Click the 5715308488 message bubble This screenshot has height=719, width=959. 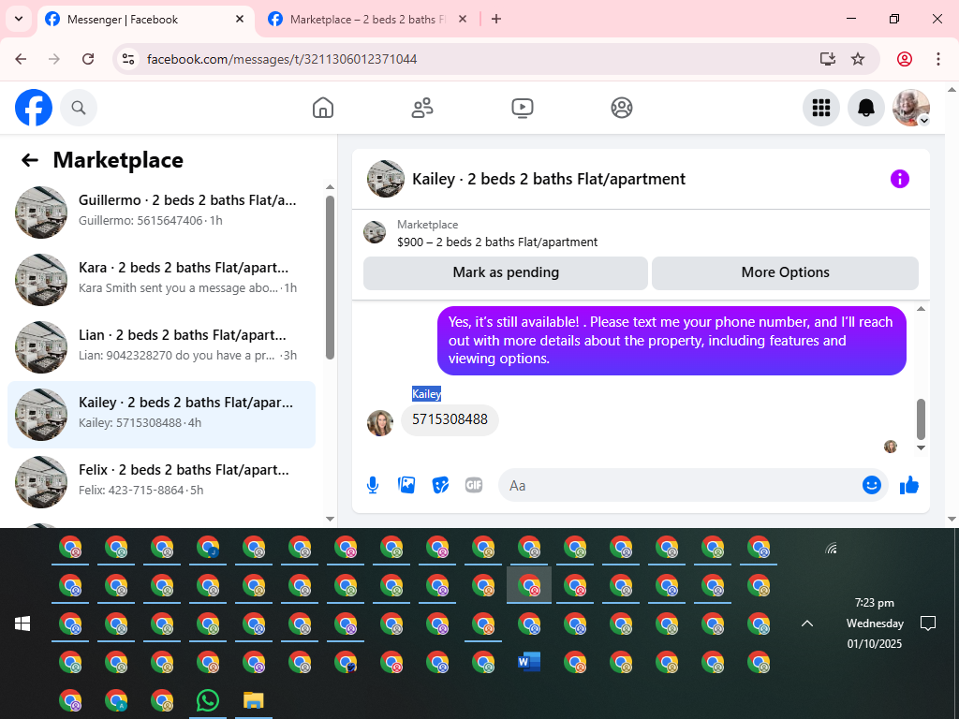(x=450, y=420)
